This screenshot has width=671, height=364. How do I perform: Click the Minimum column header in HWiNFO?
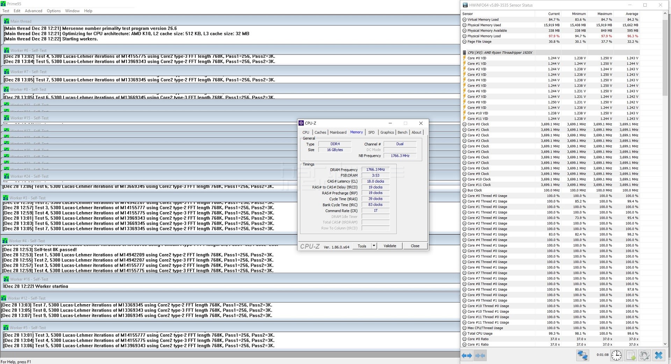click(x=574, y=14)
